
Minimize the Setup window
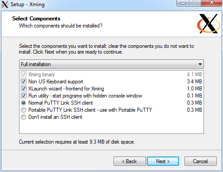tap(183, 3)
